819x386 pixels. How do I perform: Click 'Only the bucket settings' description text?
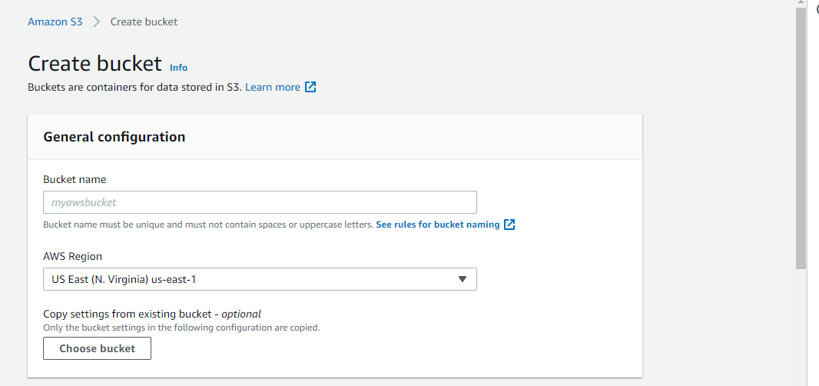point(181,328)
